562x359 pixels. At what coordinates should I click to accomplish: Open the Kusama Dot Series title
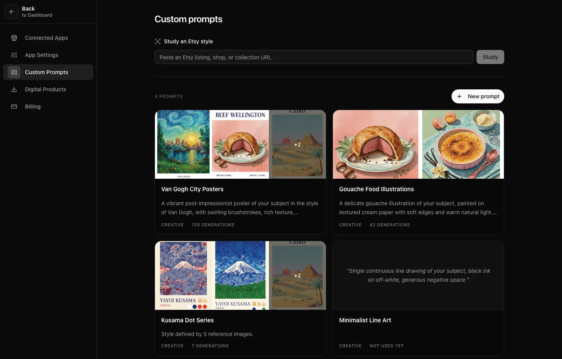point(187,320)
